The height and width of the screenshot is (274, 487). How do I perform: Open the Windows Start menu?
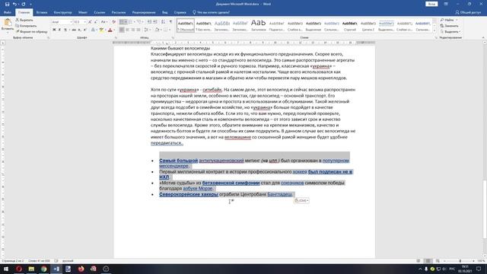tap(6, 269)
